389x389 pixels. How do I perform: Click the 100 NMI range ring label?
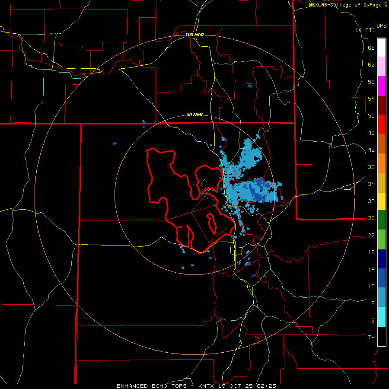[194, 35]
